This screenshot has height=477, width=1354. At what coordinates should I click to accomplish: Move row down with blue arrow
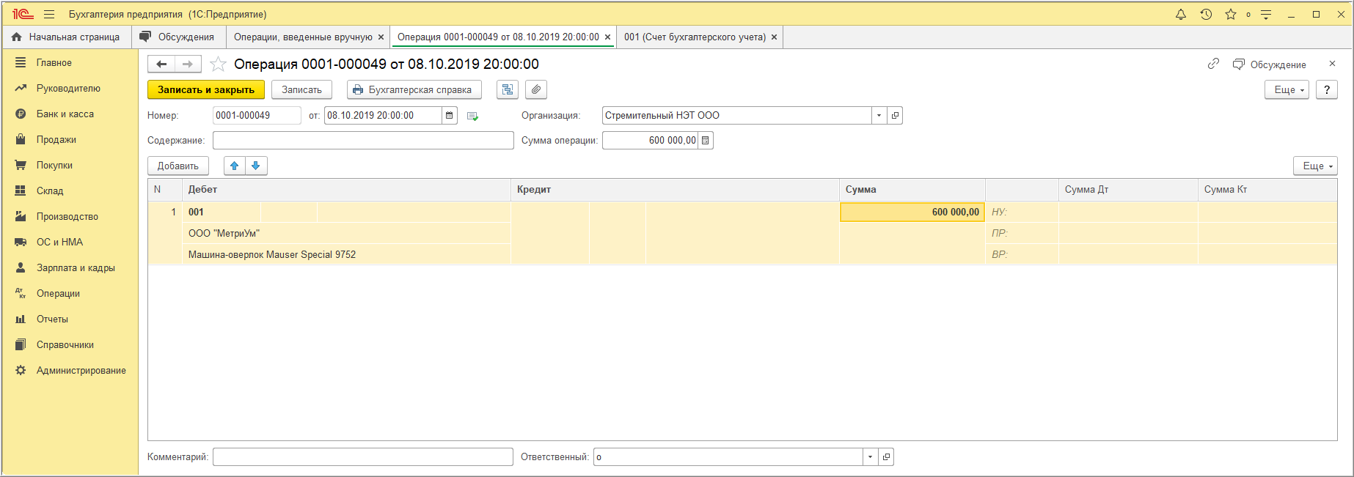(x=256, y=166)
